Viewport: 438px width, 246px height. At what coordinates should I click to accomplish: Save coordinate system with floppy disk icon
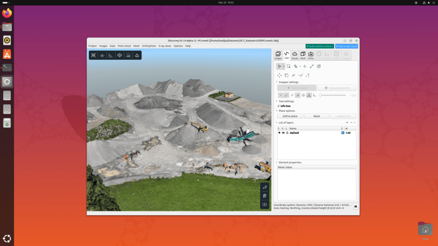pyautogui.click(x=355, y=207)
